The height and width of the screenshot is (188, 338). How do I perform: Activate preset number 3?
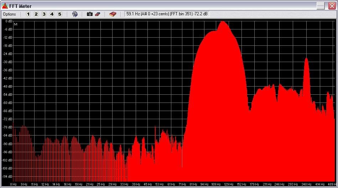(x=44, y=14)
